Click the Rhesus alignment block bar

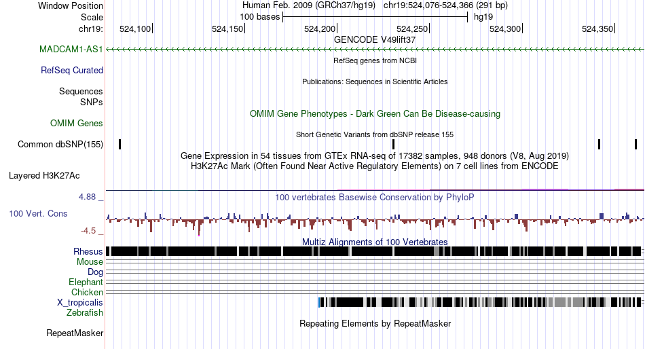click(x=373, y=251)
